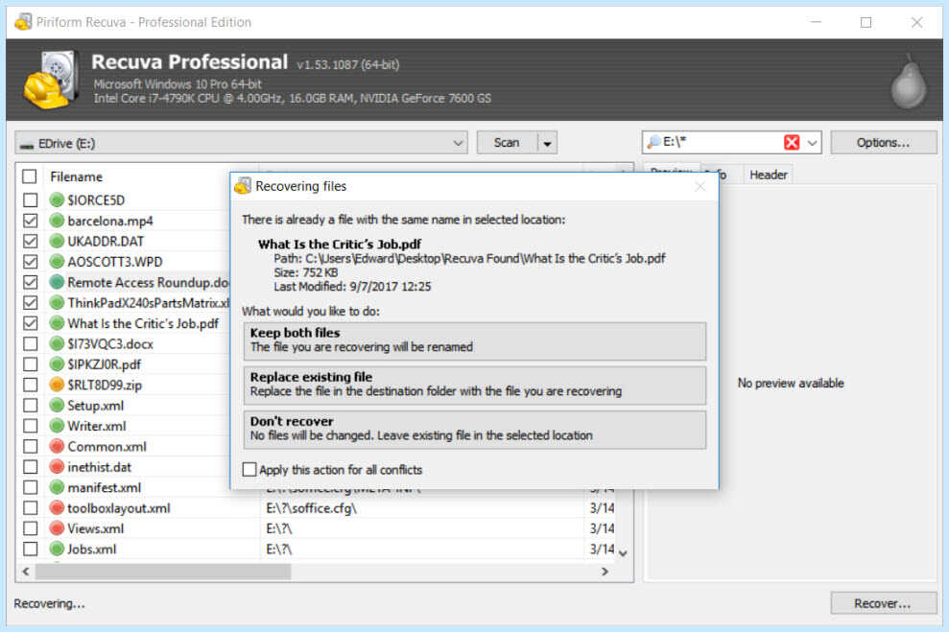Select the toolboxlayout.xml filename
This screenshot has height=632, width=949.
coord(119,508)
